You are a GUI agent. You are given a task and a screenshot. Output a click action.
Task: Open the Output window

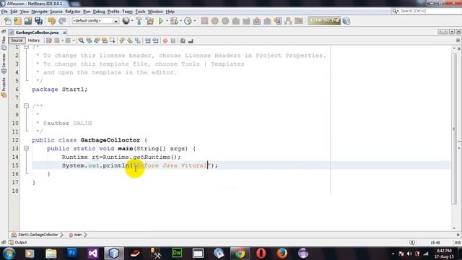(17, 243)
